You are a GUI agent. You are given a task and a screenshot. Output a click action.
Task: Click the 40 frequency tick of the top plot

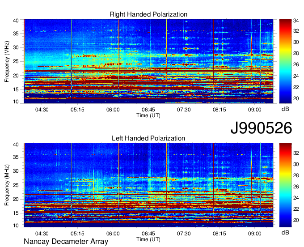click(16, 21)
